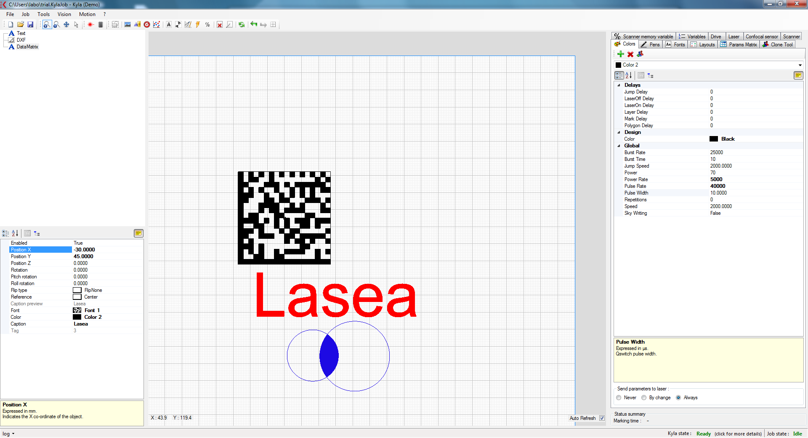Select the Never radio option

[619, 398]
